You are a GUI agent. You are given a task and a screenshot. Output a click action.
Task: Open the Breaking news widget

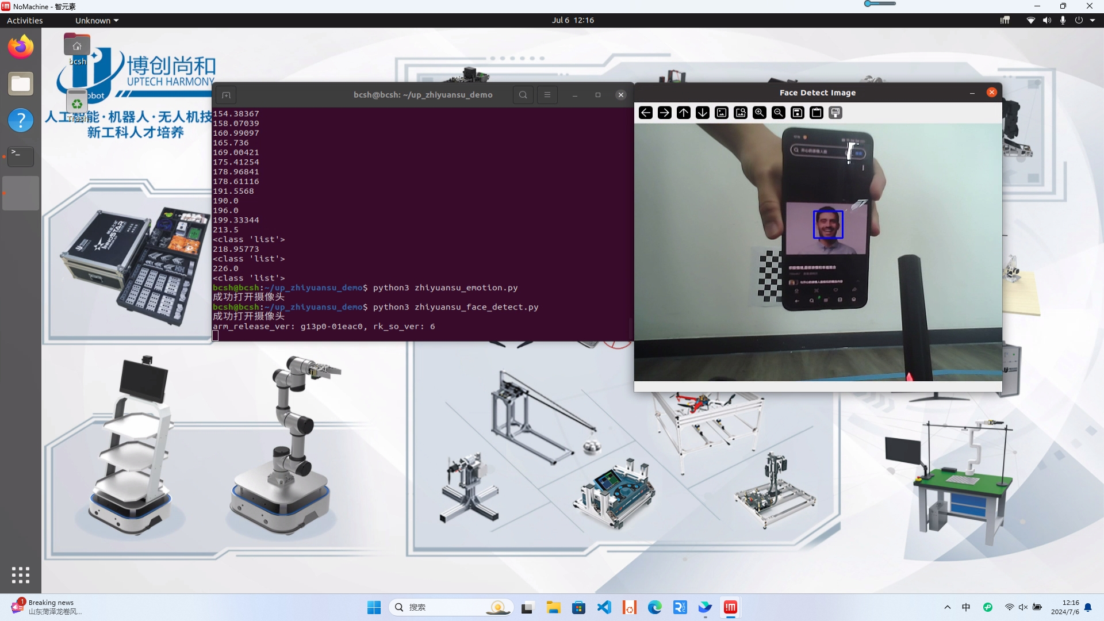tap(47, 607)
